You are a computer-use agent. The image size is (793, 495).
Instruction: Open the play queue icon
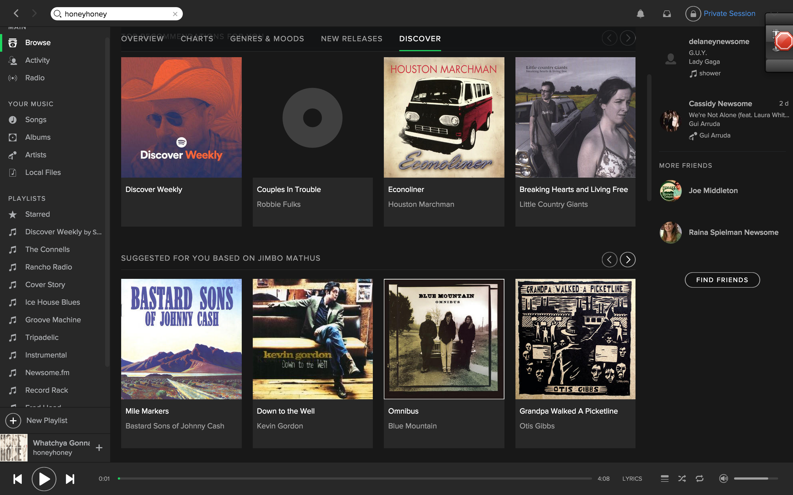[664, 479]
